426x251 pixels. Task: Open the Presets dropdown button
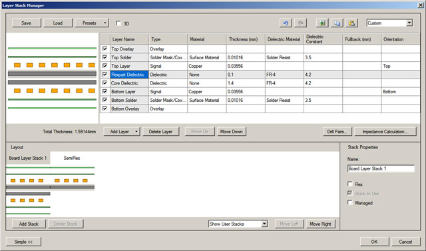[92, 23]
